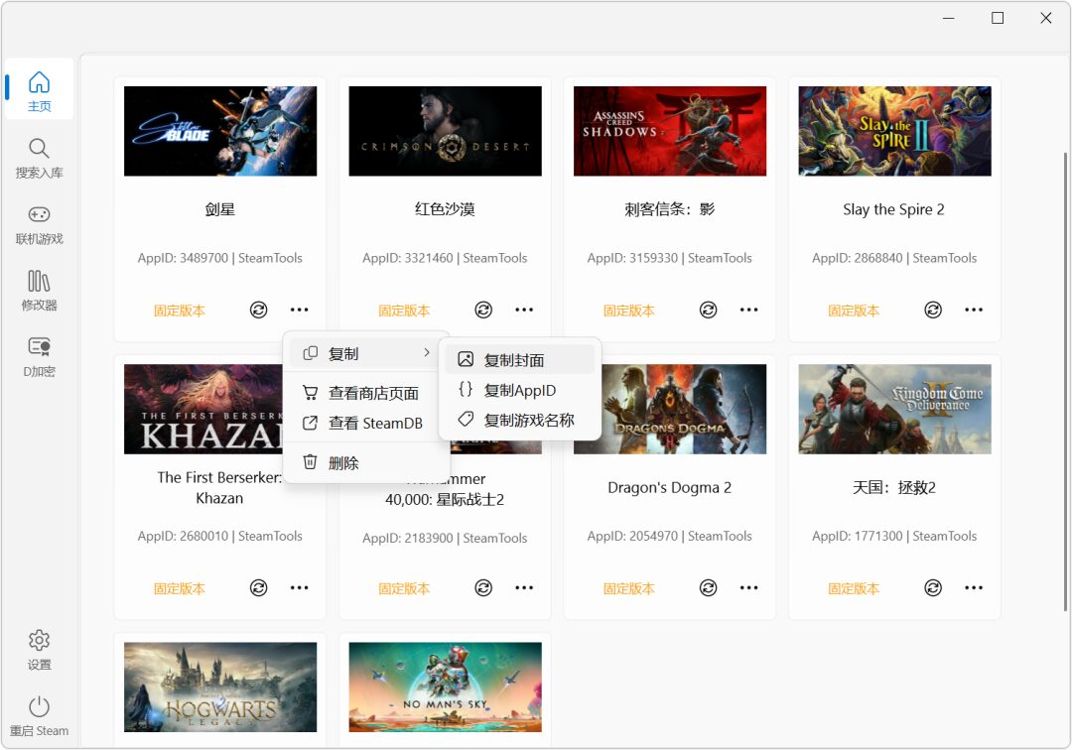The width and height of the screenshot is (1072, 750).
Task: Click the Crimson Desert cover image
Action: 445,131
